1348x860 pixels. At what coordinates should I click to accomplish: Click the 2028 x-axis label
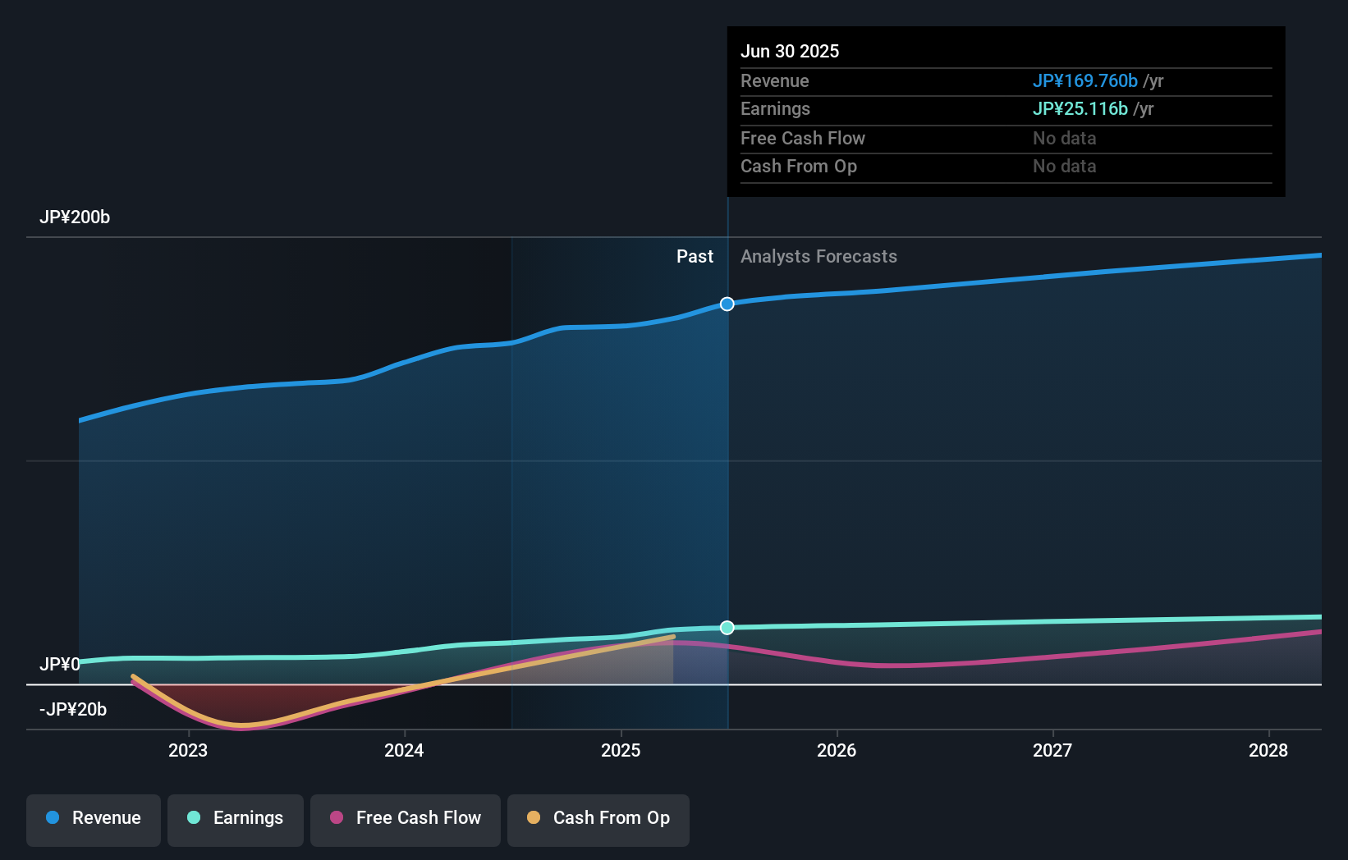point(1268,750)
